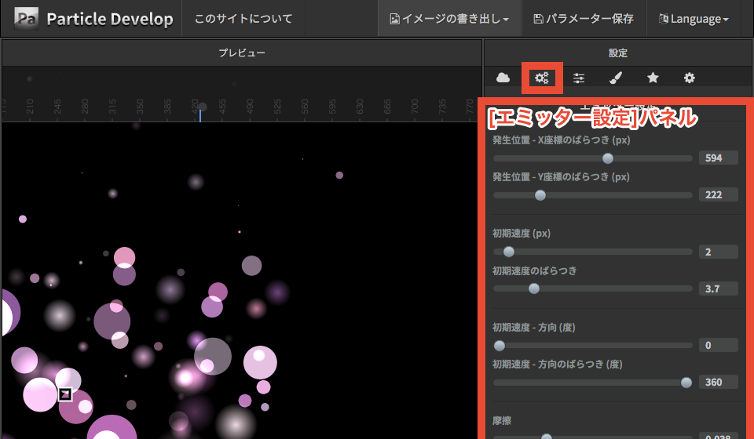This screenshot has width=754, height=439.
Task: Click the Particle Develop title link
Action: coord(109,19)
